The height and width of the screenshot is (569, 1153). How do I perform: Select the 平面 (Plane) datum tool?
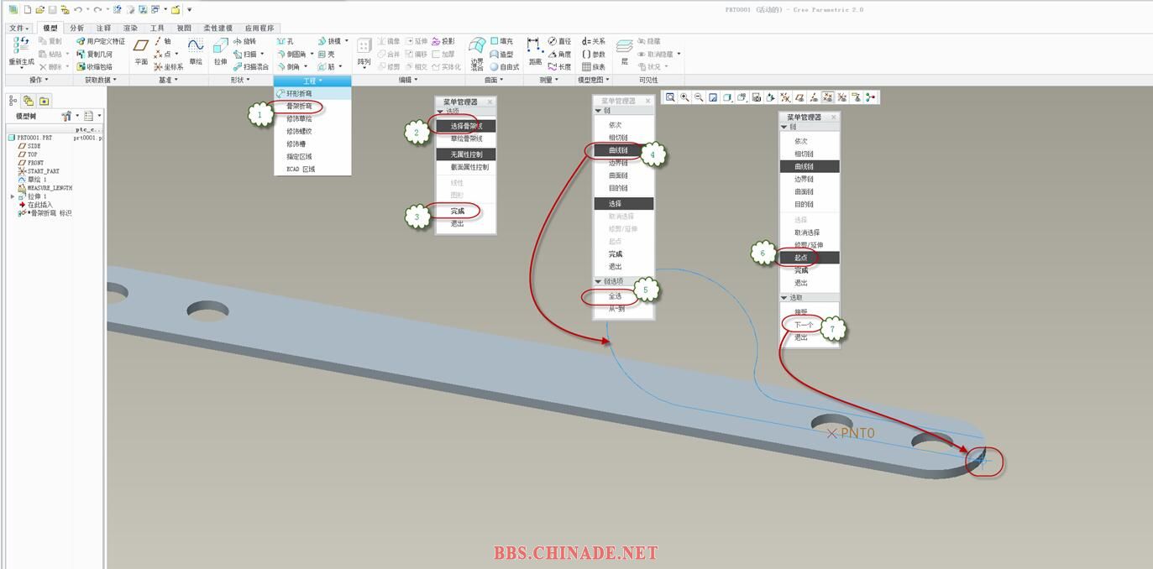(x=141, y=51)
